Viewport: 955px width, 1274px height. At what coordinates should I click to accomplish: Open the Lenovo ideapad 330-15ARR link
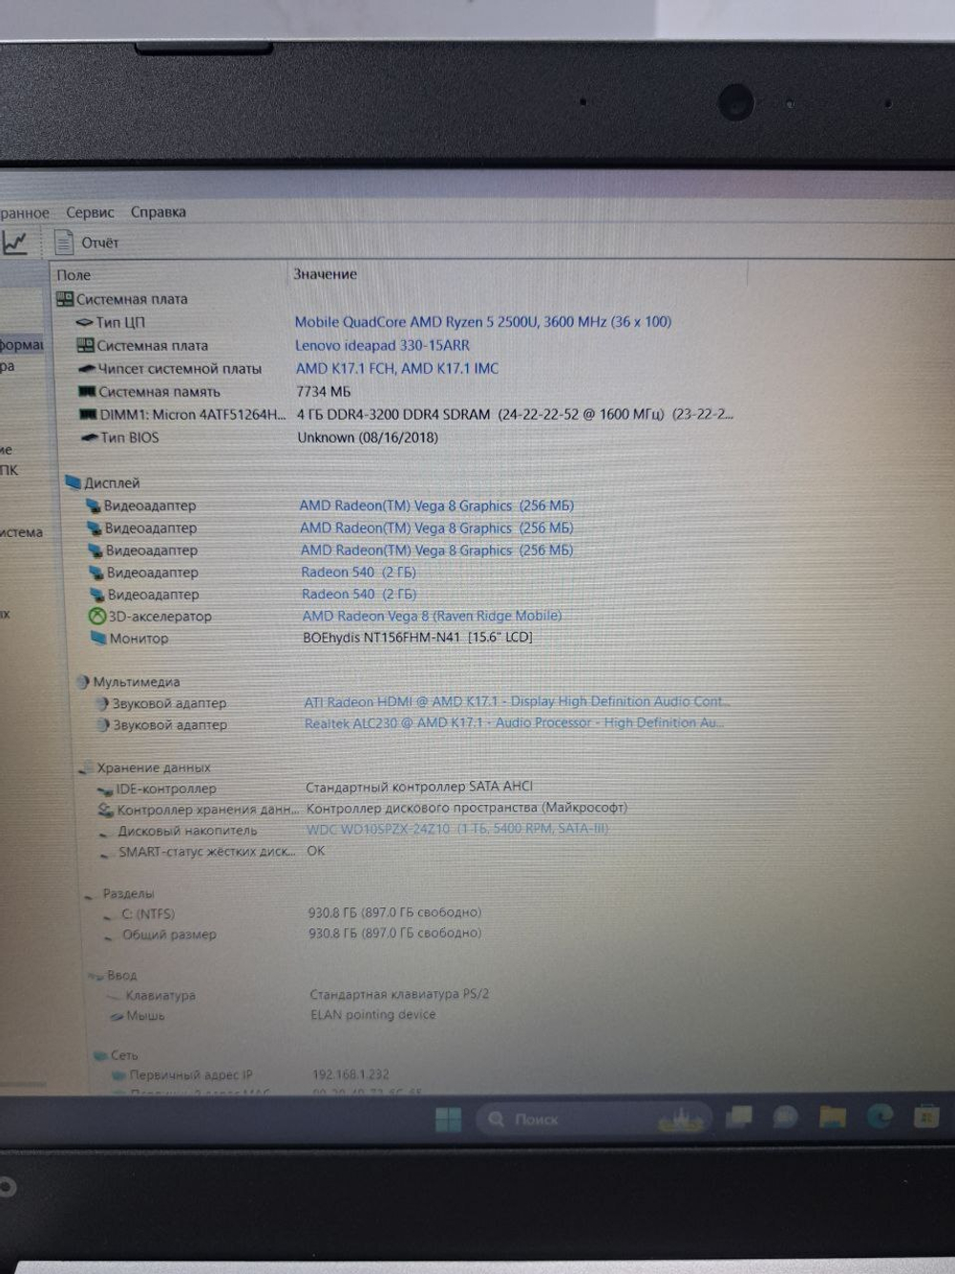[x=382, y=345]
